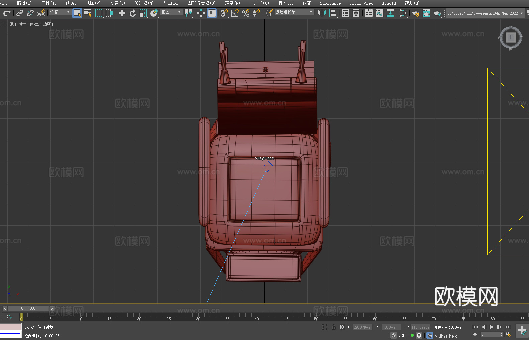The width and height of the screenshot is (529, 340).
Task: Open the Schematic View icon
Action: [390, 13]
